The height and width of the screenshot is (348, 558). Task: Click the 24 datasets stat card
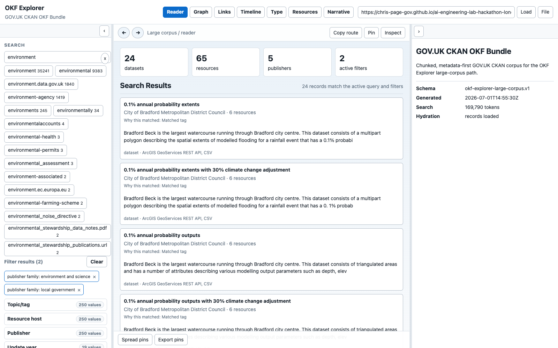point(154,62)
